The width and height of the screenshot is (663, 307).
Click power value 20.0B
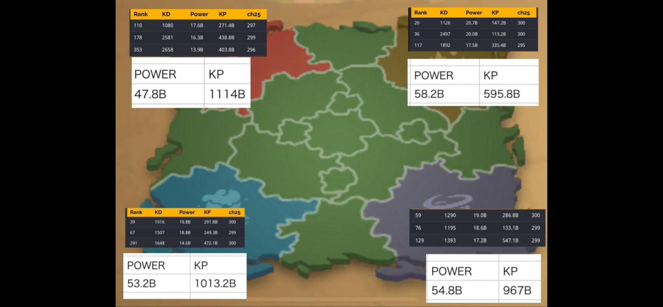[472, 34]
